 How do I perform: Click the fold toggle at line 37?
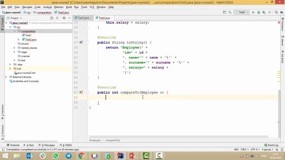click(x=87, y=43)
